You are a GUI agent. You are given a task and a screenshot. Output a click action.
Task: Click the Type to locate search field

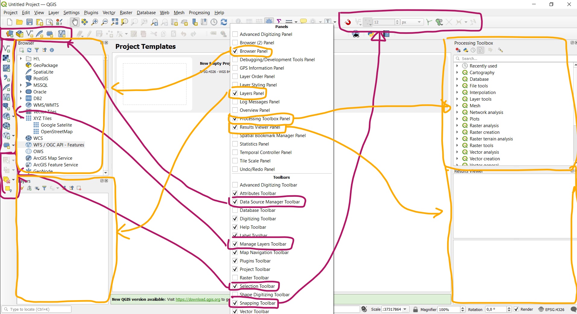(x=36, y=309)
